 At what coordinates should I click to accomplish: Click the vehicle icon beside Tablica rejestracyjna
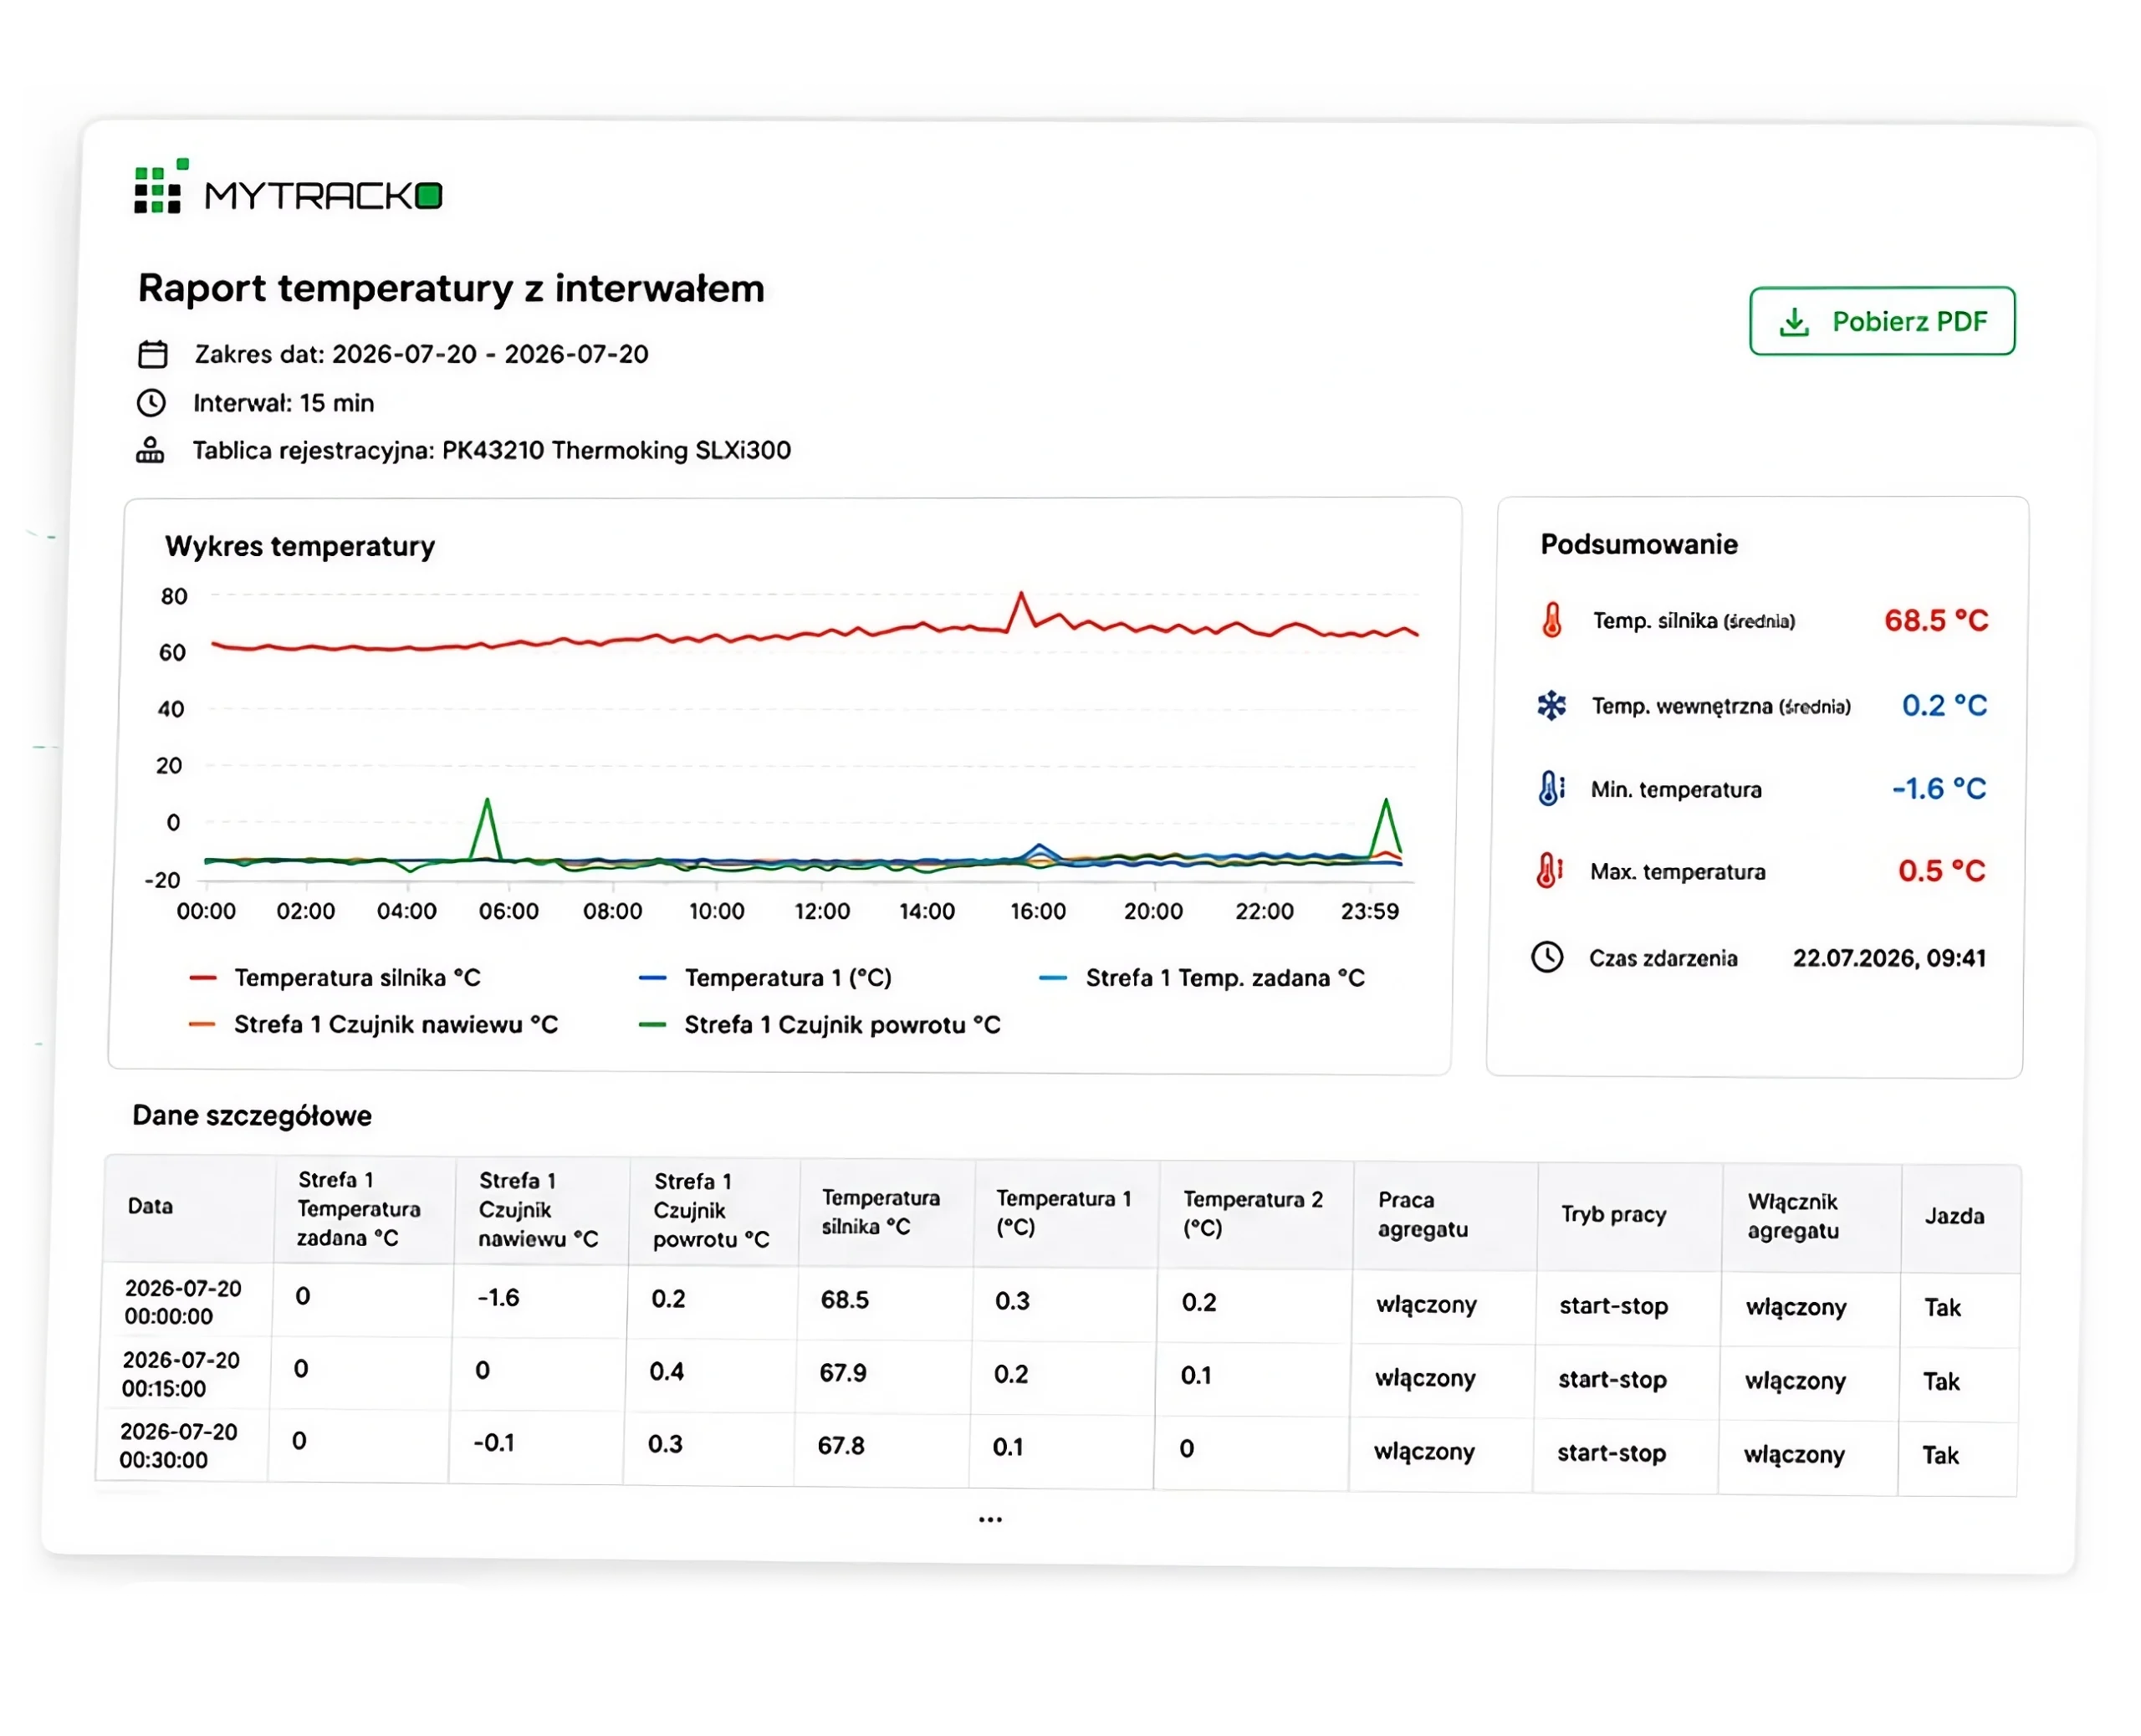pyautogui.click(x=150, y=450)
